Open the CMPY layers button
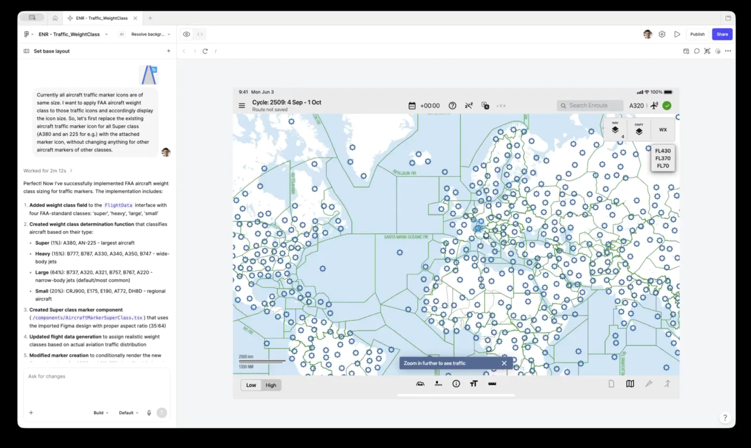 (639, 129)
